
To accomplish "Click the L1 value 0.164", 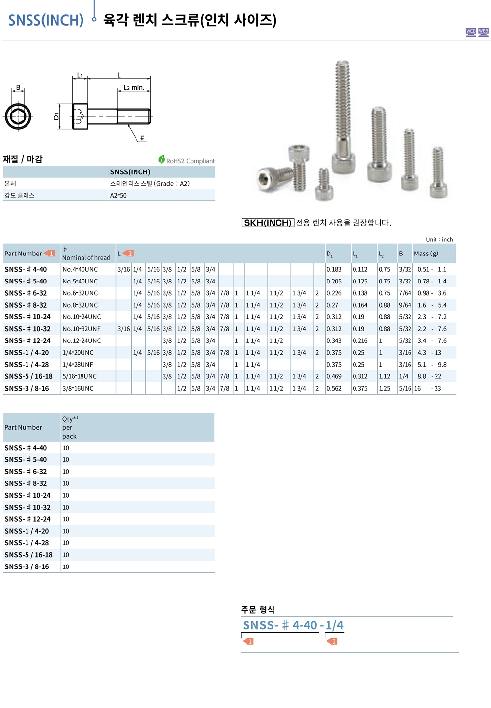I will point(360,305).
